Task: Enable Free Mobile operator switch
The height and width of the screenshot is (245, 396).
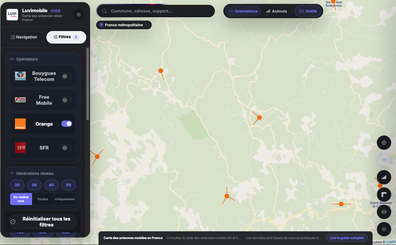Action: click(67, 100)
